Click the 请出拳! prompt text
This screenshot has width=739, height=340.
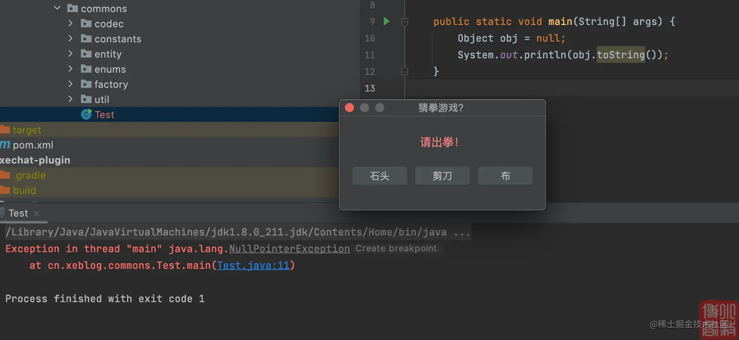click(440, 143)
